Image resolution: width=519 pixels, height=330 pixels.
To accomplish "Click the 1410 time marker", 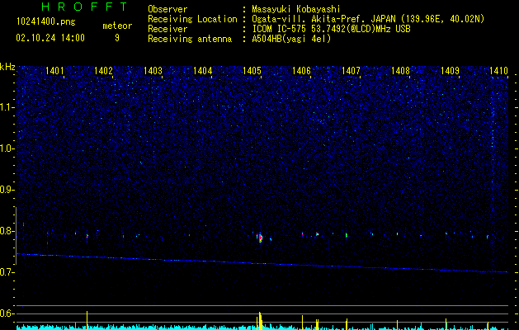I will coord(498,71).
